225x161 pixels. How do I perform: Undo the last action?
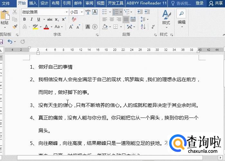[x=10, y=42]
